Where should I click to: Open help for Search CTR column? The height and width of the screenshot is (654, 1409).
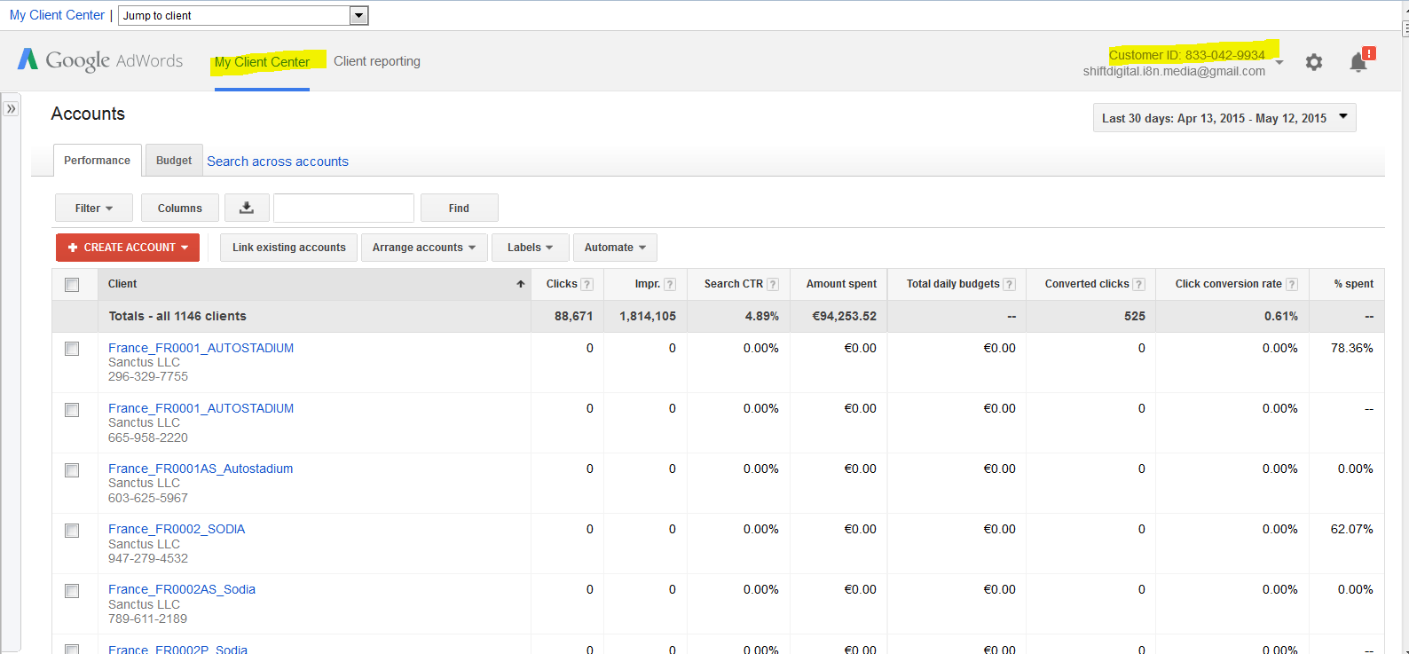773,285
